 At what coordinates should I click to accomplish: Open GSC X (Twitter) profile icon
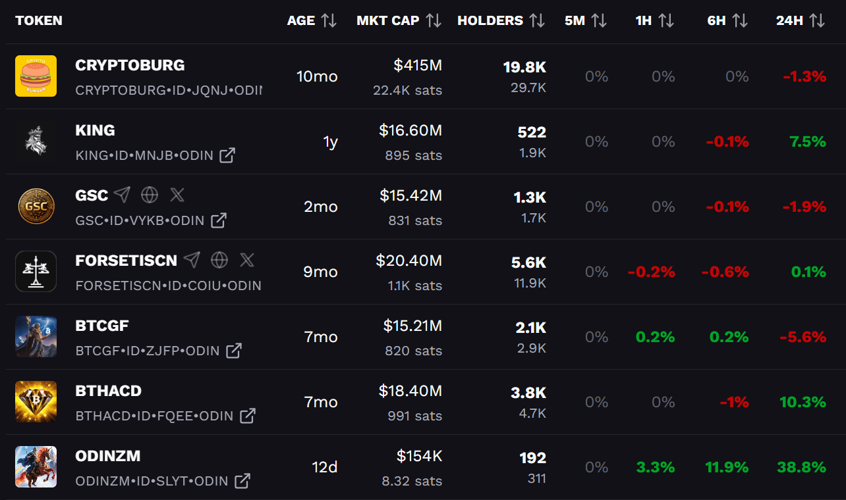(x=177, y=195)
